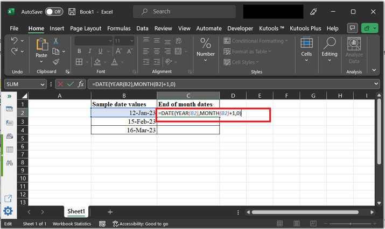Click the Search box

tap(184, 11)
